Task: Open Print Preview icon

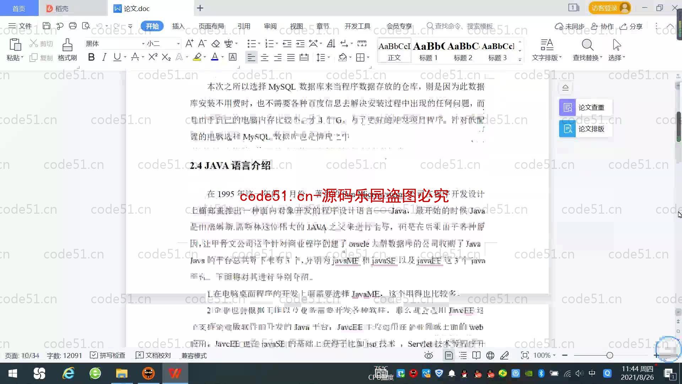Action: [86, 26]
